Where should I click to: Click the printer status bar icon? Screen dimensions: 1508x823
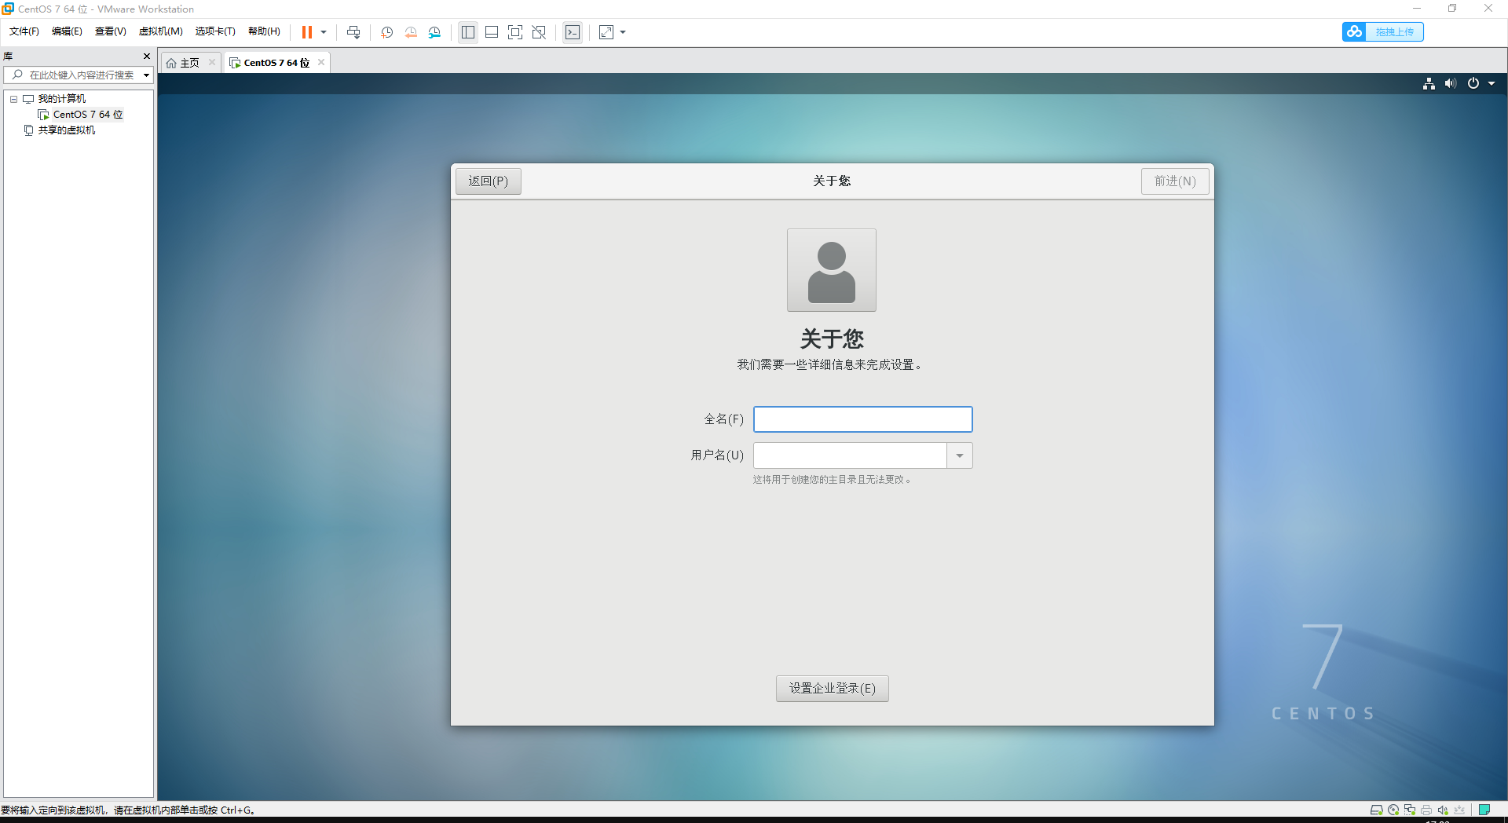pos(1426,810)
